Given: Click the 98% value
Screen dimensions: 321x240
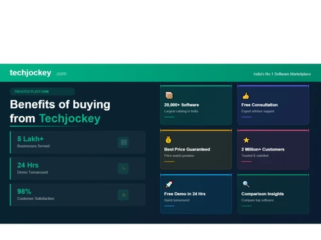Looking at the screenshot, I should coord(24,191).
